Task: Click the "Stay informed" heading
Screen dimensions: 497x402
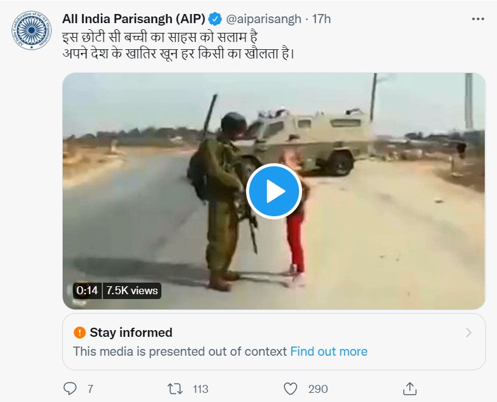Action: pyautogui.click(x=131, y=333)
